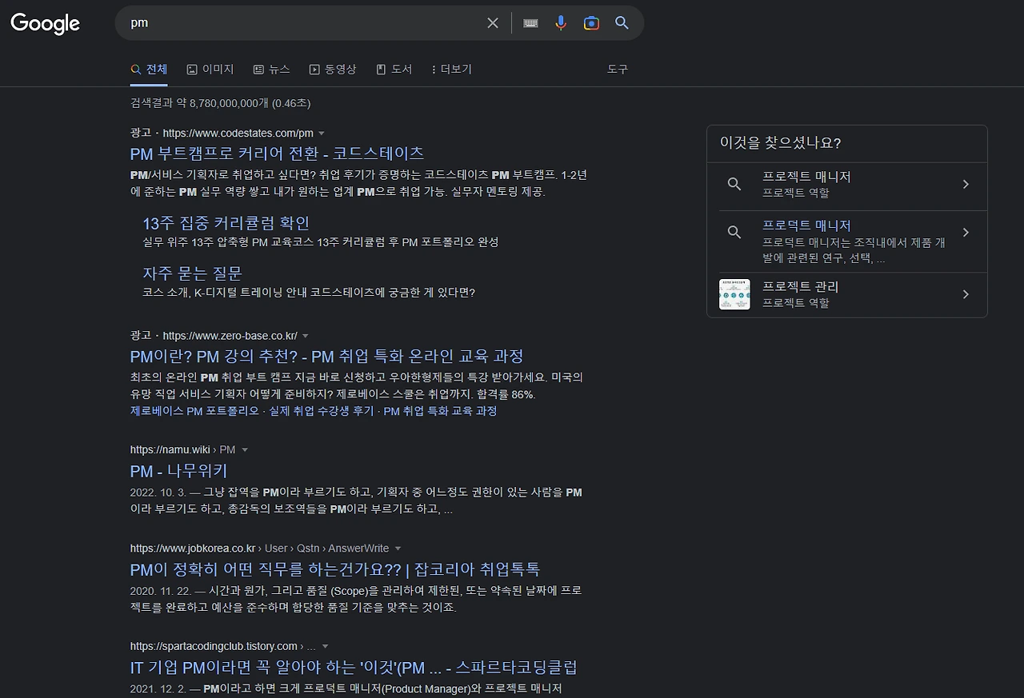Select the 전체 tab
1024x698 pixels.
point(149,70)
